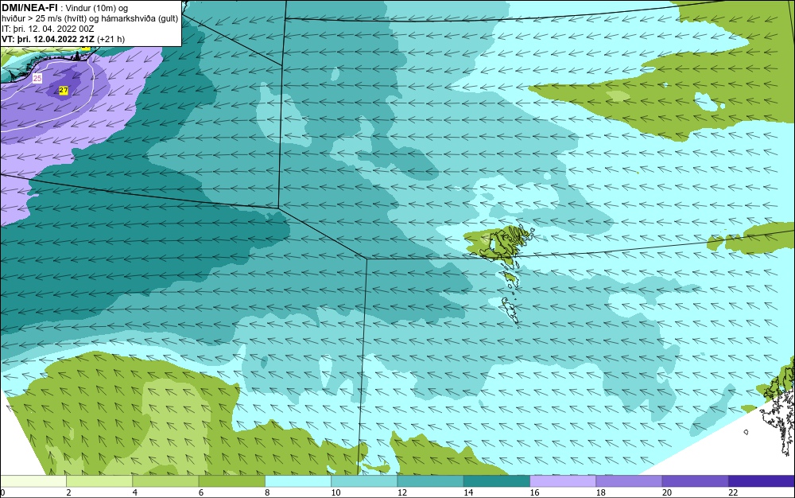This screenshot has height=498, width=795.
Task: Click the legend scale value 20
Action: tap(667, 492)
